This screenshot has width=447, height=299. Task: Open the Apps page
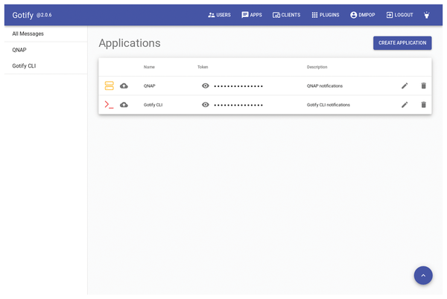pyautogui.click(x=252, y=15)
